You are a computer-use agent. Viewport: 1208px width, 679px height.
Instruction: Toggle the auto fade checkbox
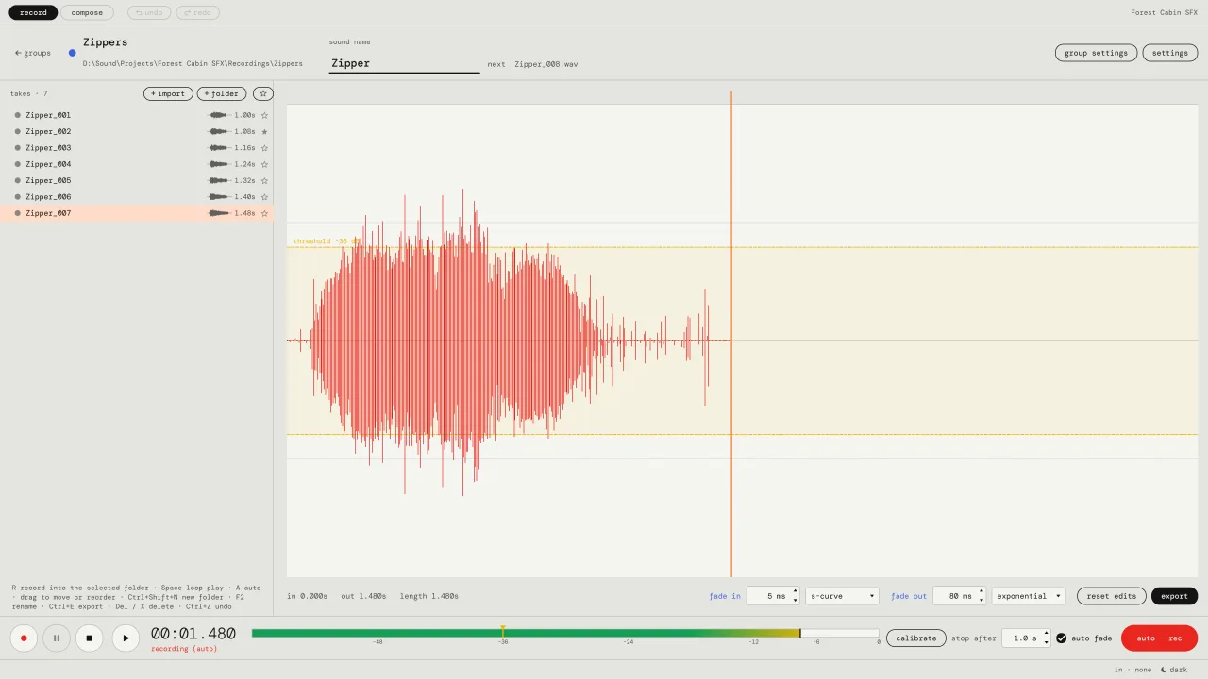(1061, 638)
